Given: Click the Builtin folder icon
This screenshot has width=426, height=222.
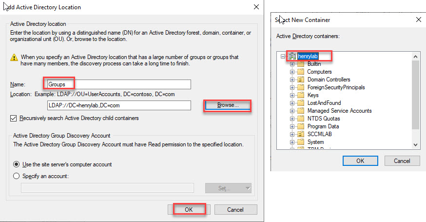Looking at the screenshot, I should tap(300, 64).
